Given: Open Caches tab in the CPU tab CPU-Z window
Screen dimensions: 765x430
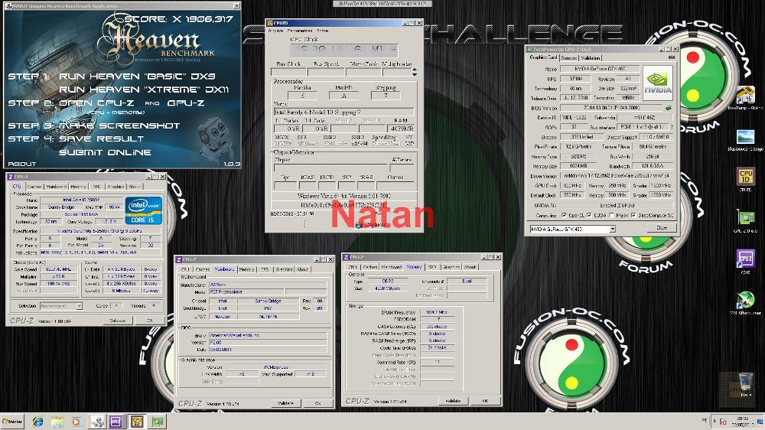Looking at the screenshot, I should tap(34, 187).
